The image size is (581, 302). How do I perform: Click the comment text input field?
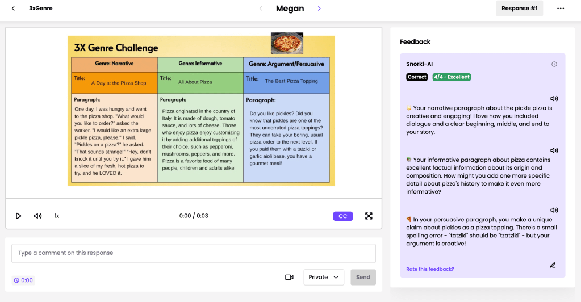[x=194, y=253]
